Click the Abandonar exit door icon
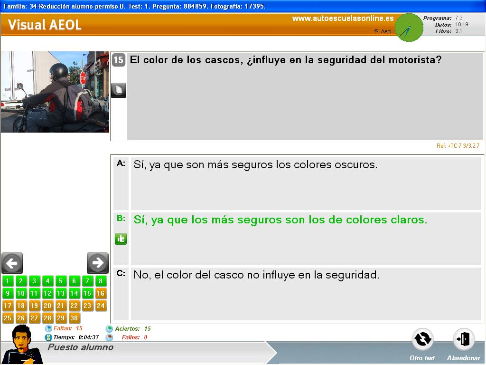This screenshot has height=365, width=486. click(463, 339)
